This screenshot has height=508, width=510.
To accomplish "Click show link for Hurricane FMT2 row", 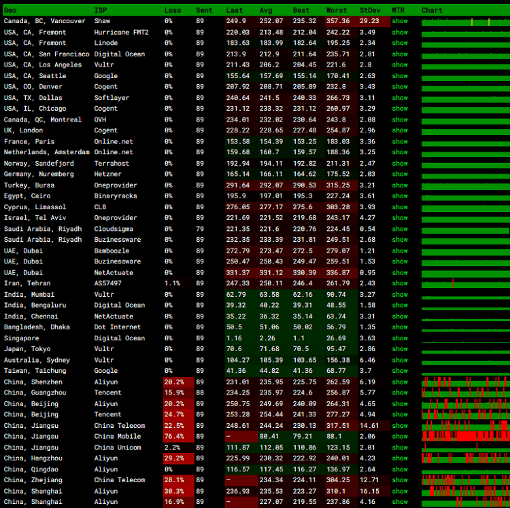I will click(399, 33).
